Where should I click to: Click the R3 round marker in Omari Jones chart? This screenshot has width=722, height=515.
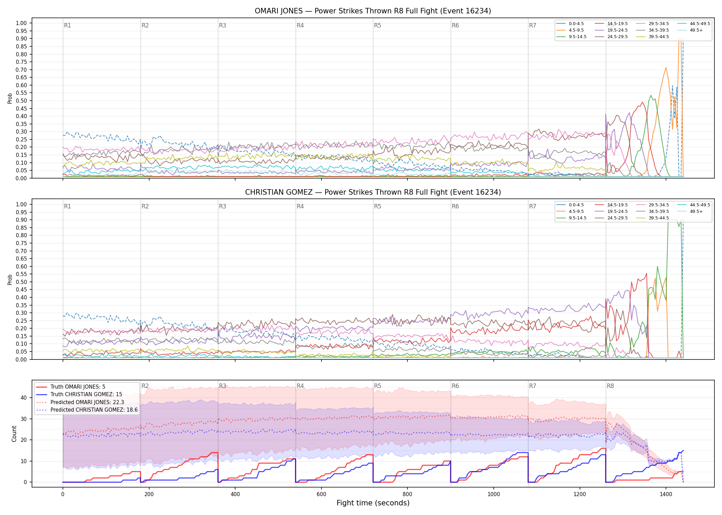[222, 25]
